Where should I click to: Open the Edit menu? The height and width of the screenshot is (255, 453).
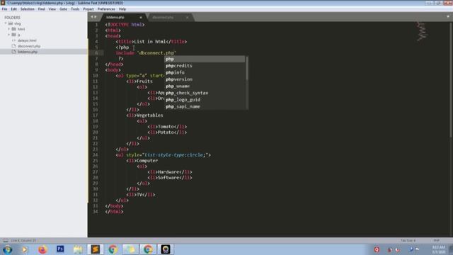[13, 9]
